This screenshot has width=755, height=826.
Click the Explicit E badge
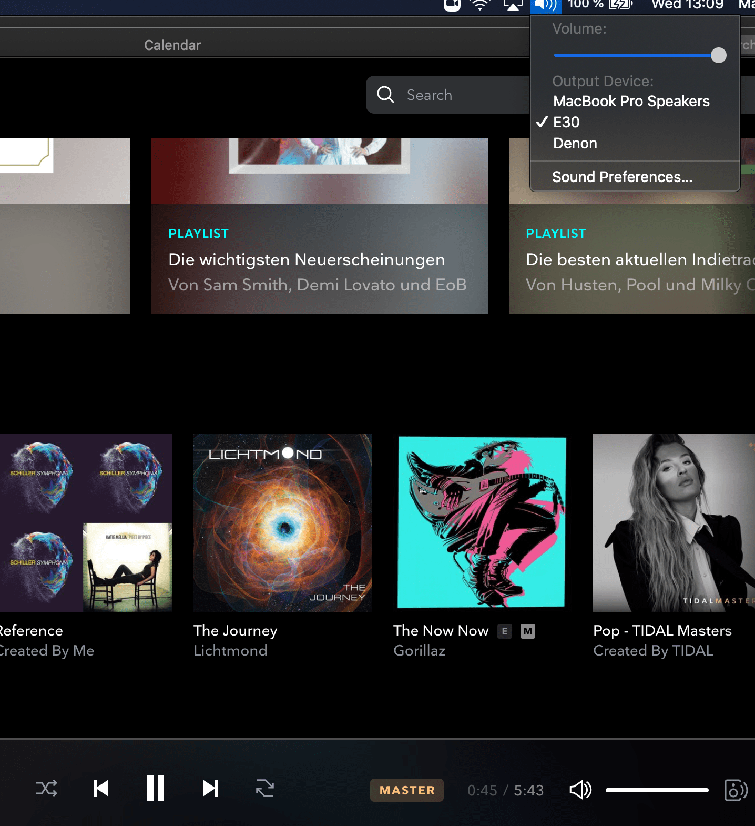tap(505, 631)
